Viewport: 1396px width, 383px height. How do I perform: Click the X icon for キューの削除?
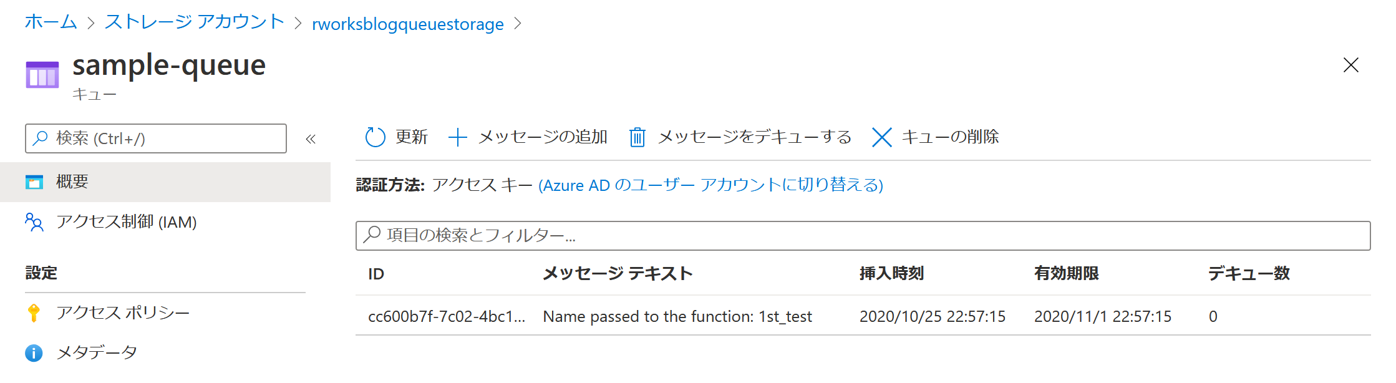click(x=881, y=137)
